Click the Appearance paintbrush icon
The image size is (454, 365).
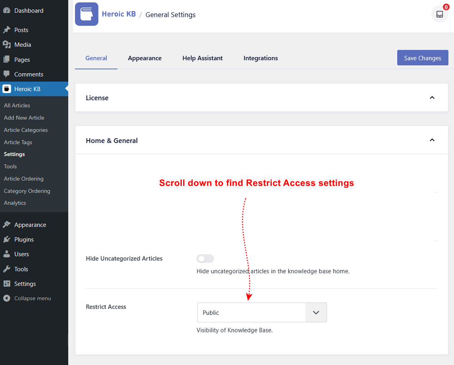7,224
